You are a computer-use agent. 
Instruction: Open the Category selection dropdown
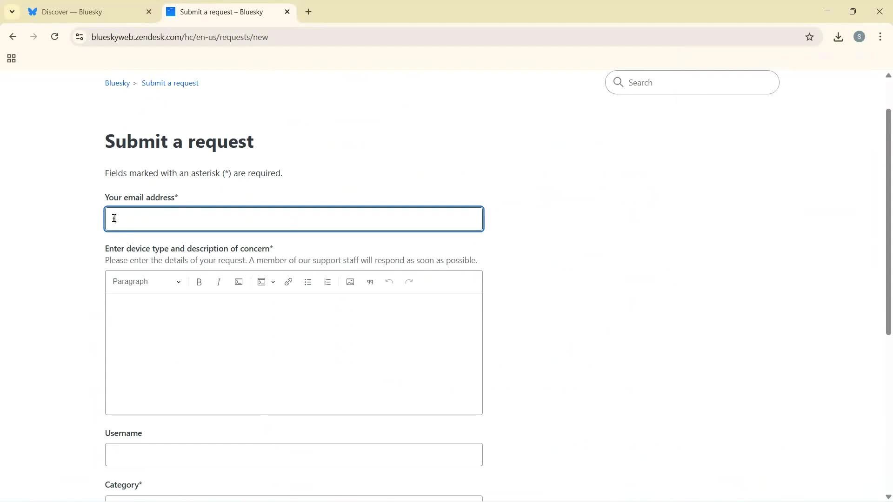pos(293,499)
